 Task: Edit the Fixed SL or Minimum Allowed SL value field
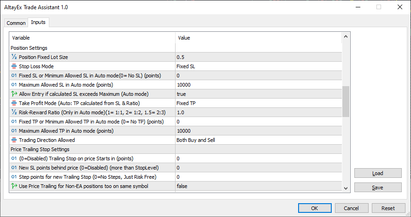(258, 76)
